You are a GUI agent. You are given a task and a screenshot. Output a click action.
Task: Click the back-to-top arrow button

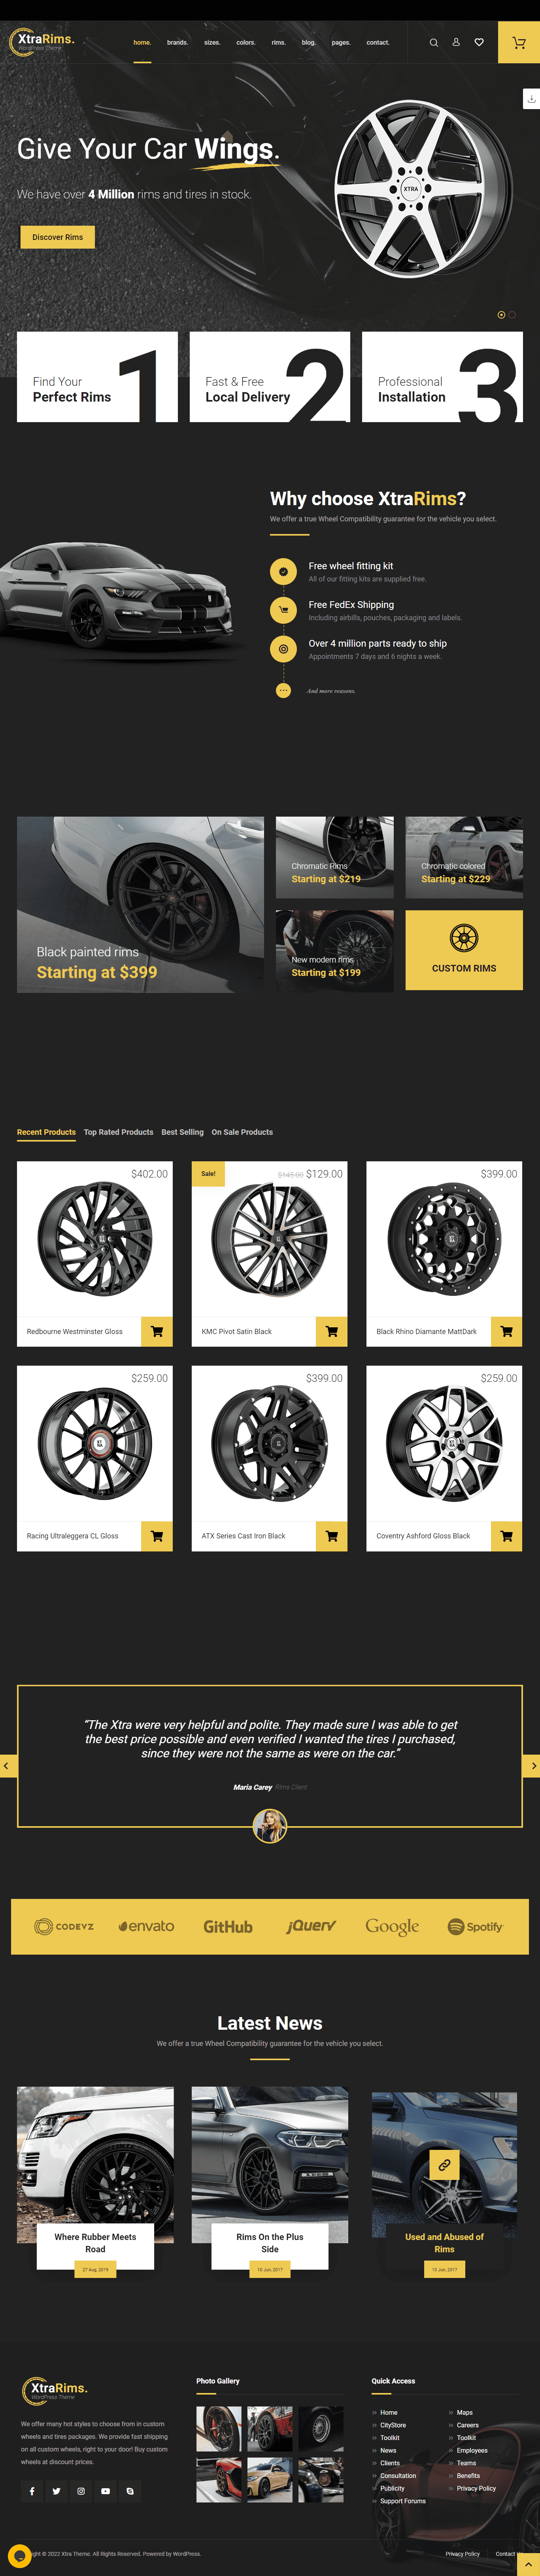[x=528, y=2564]
